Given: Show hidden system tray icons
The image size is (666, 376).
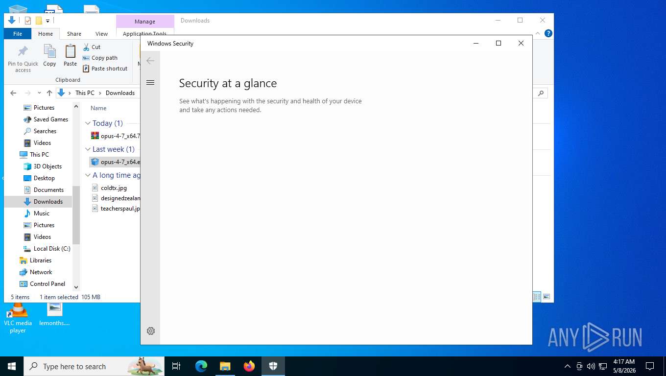Looking at the screenshot, I should (568, 366).
